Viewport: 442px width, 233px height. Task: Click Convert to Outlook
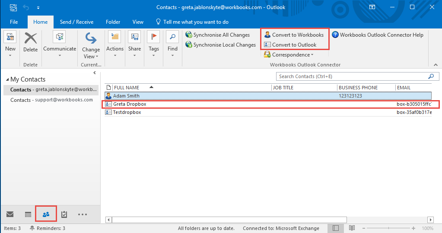pyautogui.click(x=290, y=45)
